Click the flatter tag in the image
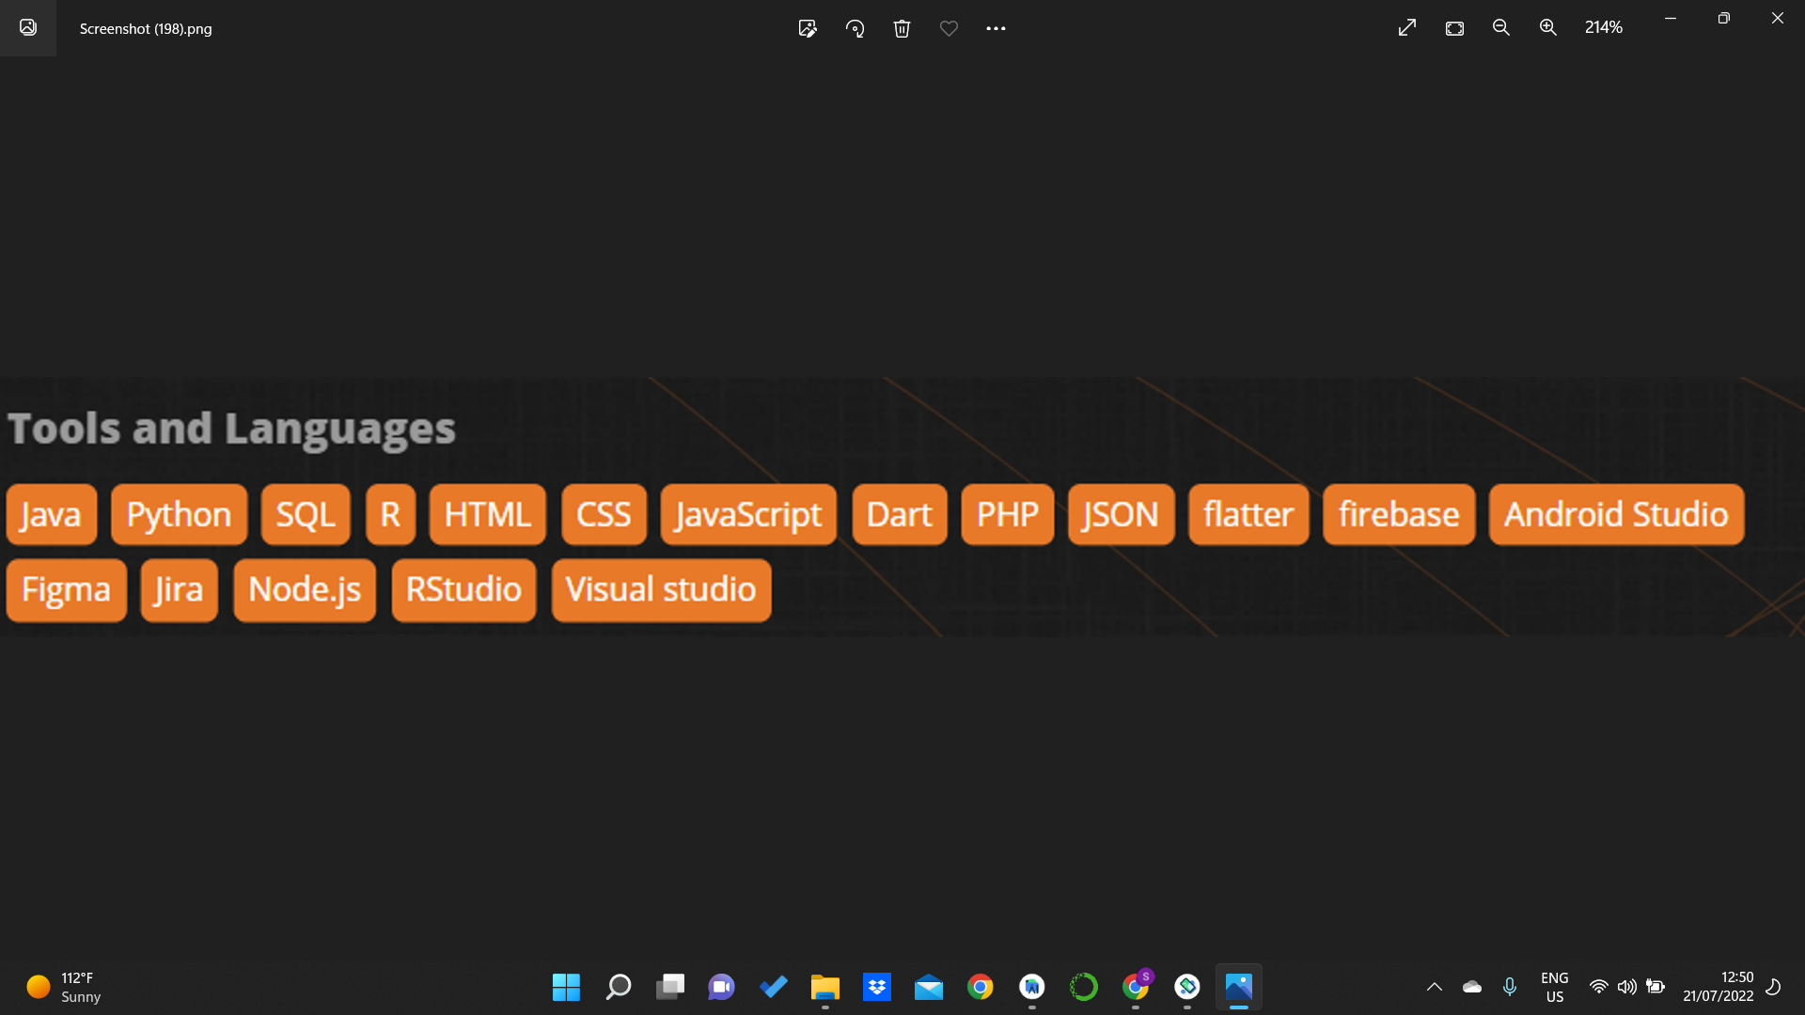Viewport: 1805px width, 1015px height. pos(1248,515)
